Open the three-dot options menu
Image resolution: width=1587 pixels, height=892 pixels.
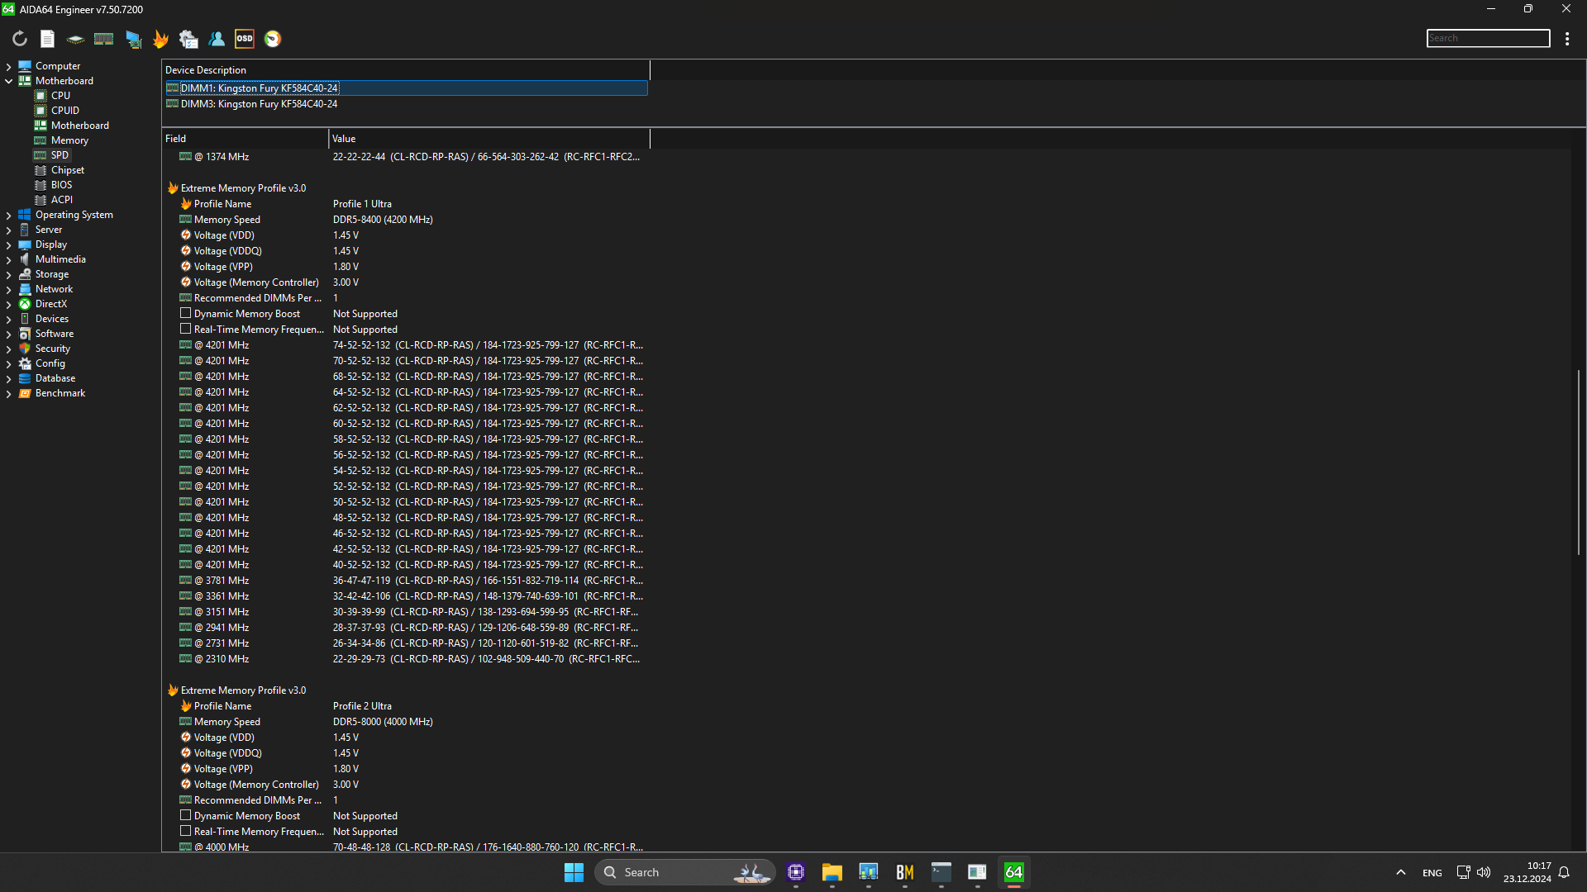click(1567, 39)
